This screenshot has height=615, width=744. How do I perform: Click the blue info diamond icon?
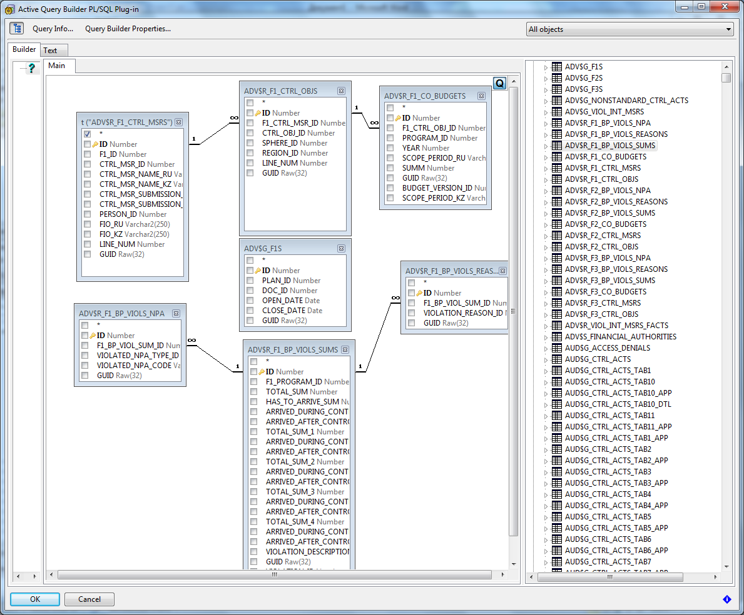tap(727, 599)
